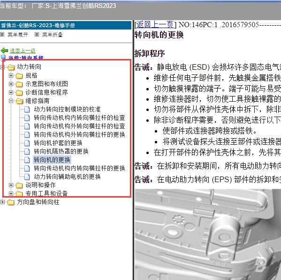Select the 动力转向 folder label

click(x=29, y=67)
